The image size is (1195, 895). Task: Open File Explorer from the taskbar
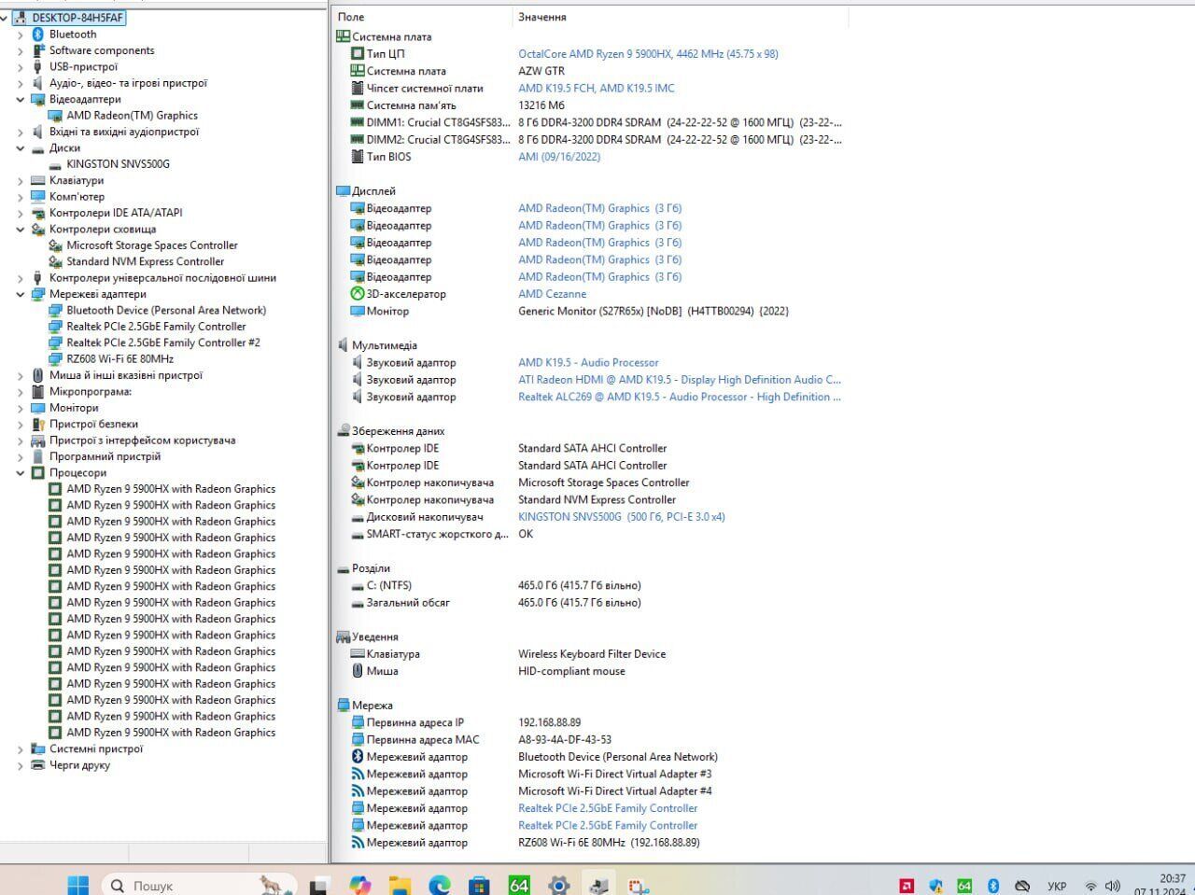(x=400, y=885)
